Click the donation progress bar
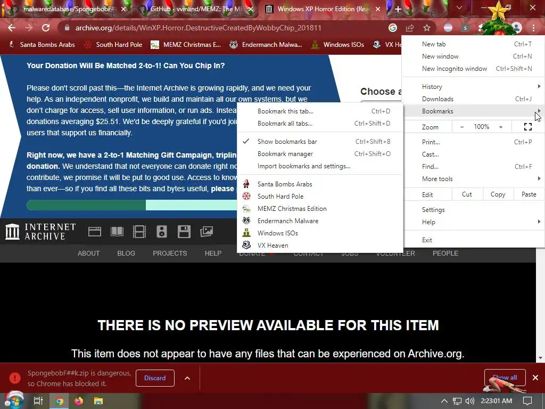Viewport: 545px width, 409px height. (x=132, y=205)
